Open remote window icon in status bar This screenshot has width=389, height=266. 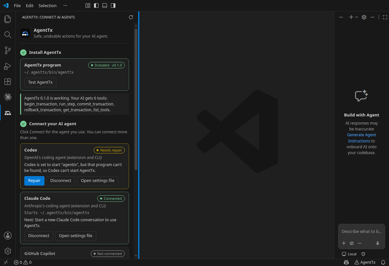(6, 262)
